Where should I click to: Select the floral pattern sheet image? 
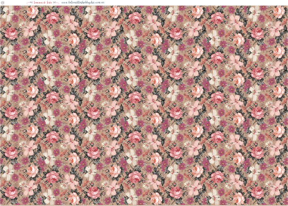click(144, 105)
